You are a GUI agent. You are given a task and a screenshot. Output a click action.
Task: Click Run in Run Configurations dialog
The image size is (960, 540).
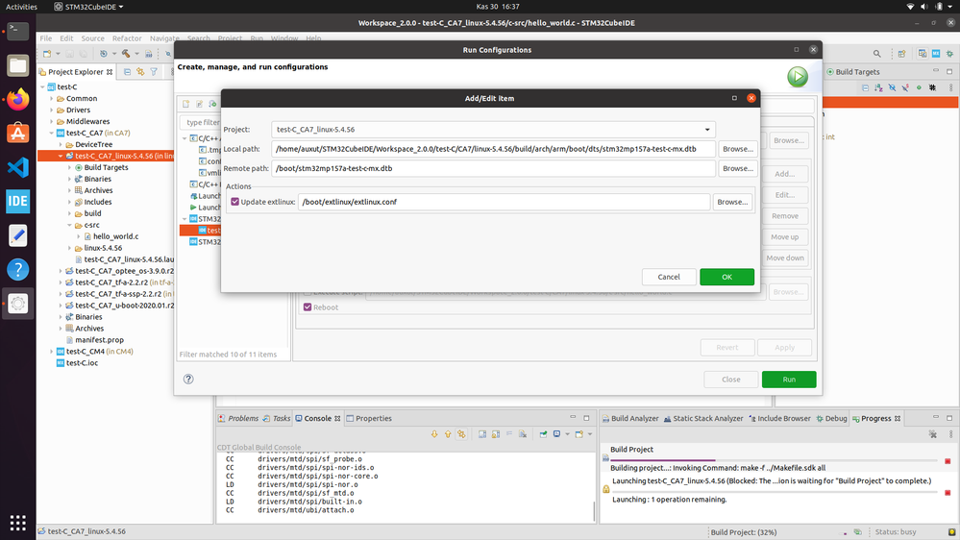(x=789, y=380)
